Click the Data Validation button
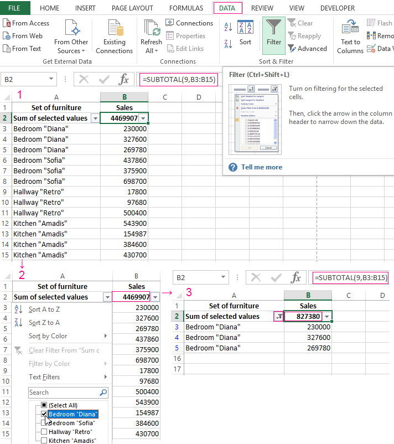394x444 pixels. [380, 49]
